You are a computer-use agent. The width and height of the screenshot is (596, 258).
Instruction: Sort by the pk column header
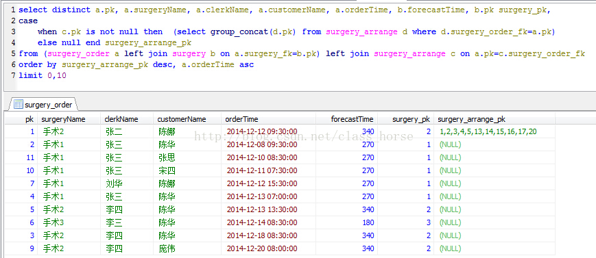tap(21, 119)
